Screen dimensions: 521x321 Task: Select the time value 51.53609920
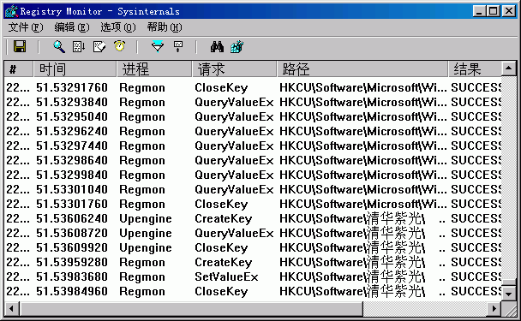72,248
